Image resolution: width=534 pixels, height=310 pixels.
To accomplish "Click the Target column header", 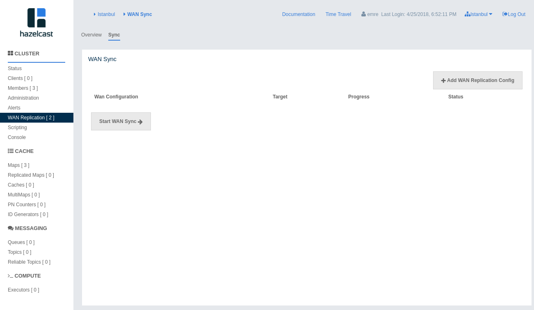I will [280, 97].
